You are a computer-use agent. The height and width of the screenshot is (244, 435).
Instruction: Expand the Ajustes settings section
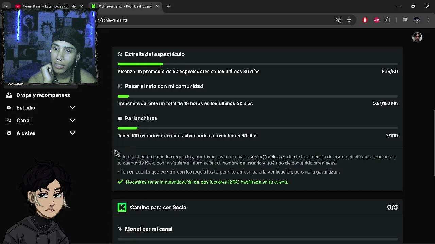coord(72,133)
